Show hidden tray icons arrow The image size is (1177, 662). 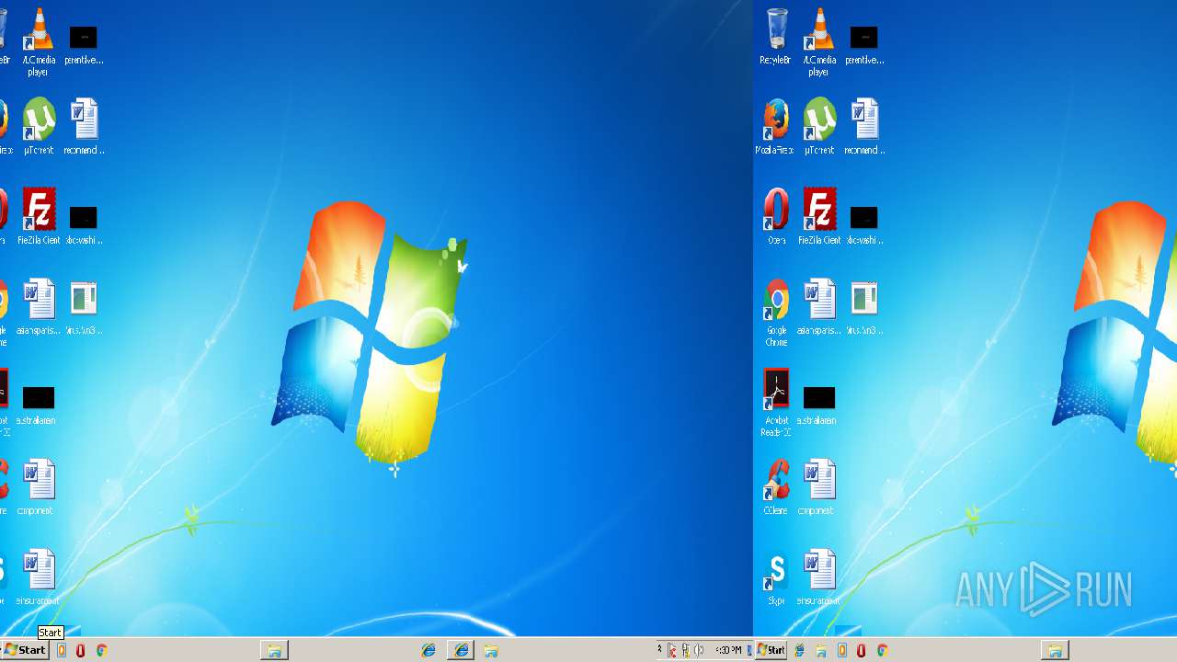tap(659, 649)
